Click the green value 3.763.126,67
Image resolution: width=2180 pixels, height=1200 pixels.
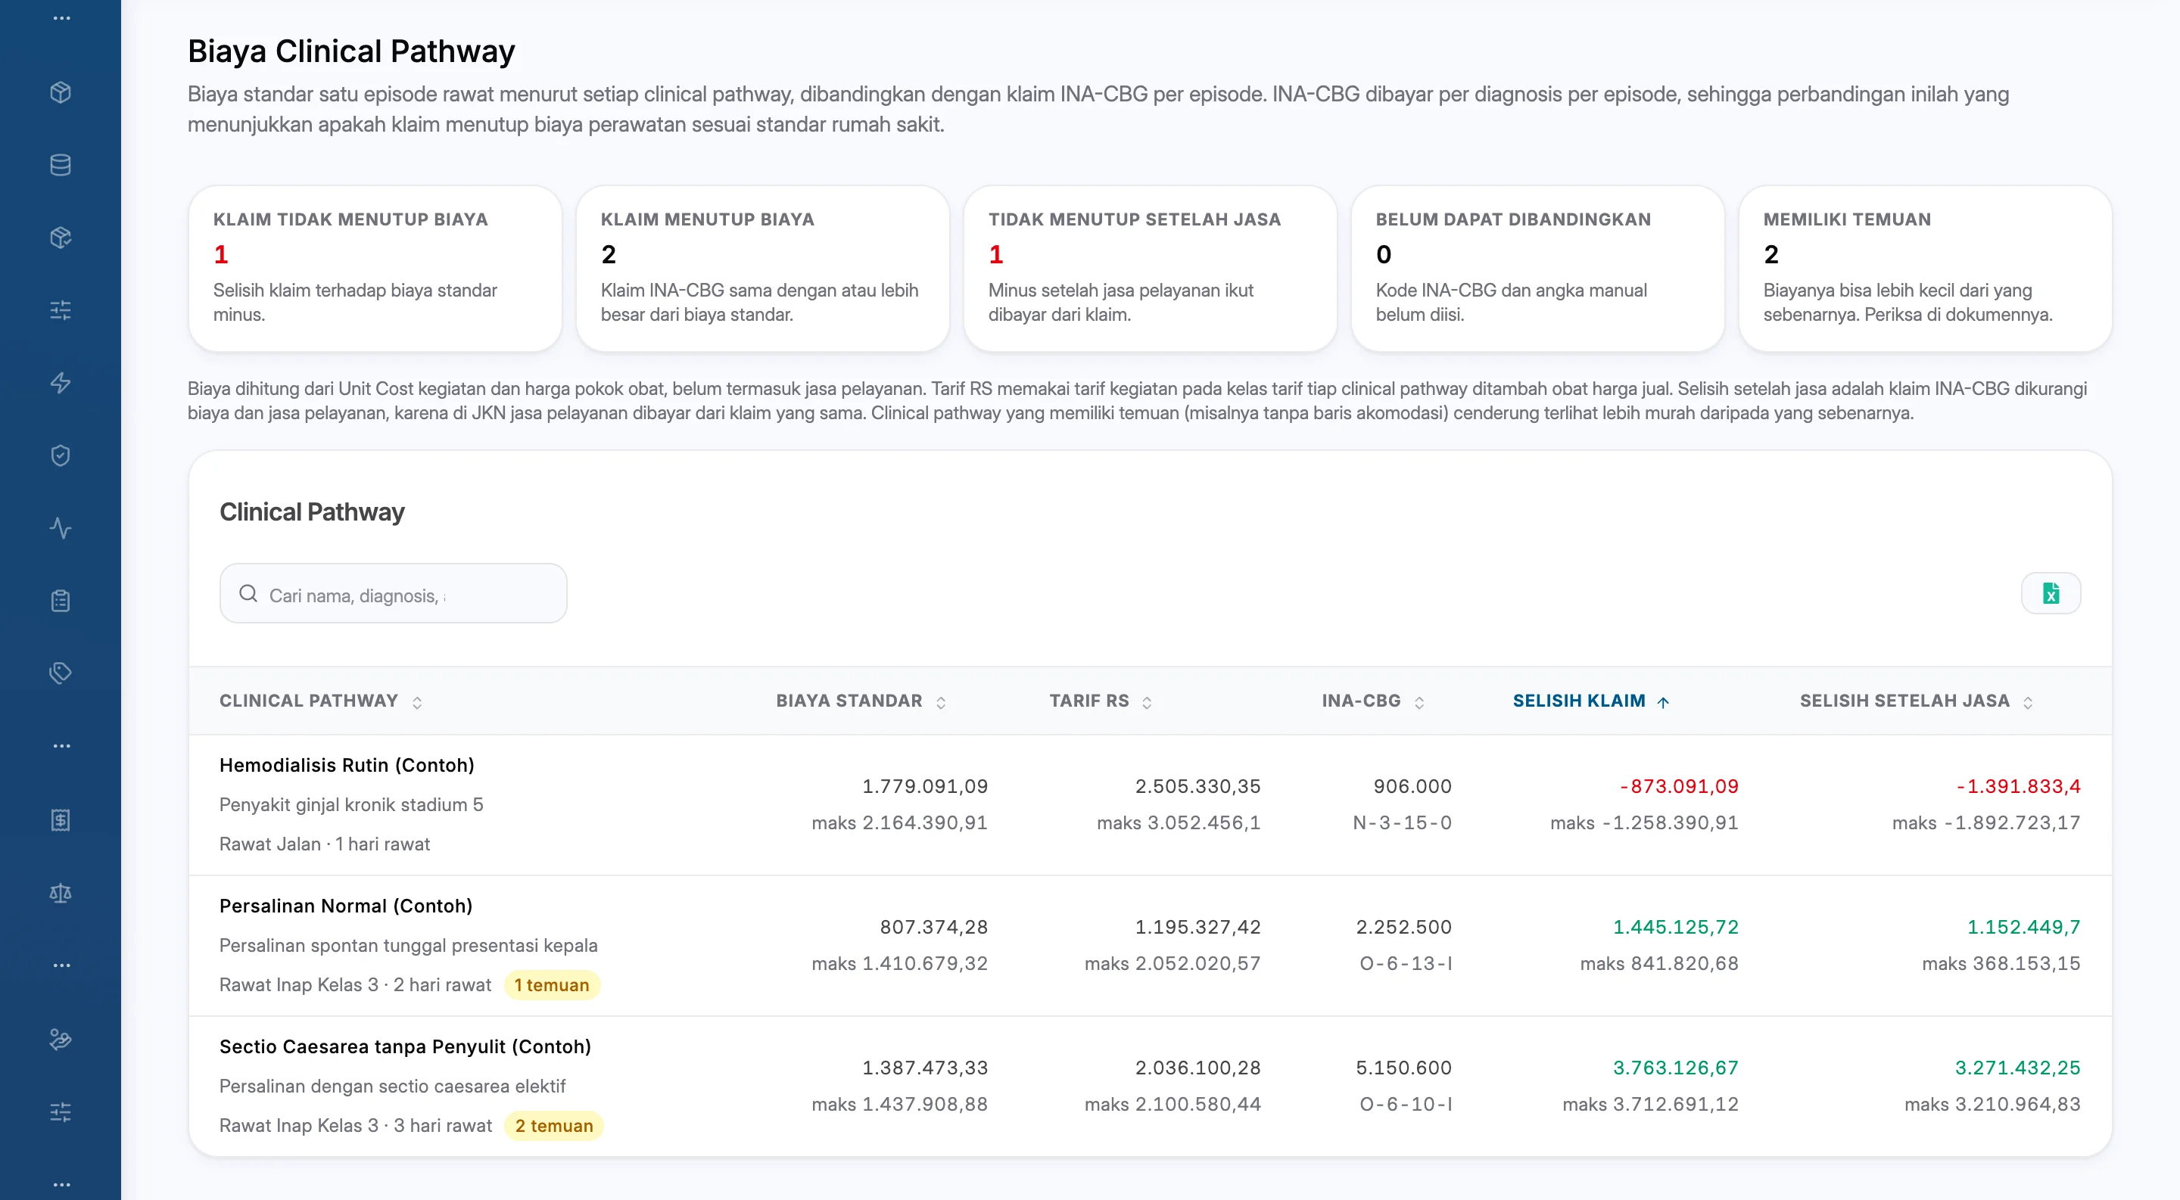(1676, 1068)
